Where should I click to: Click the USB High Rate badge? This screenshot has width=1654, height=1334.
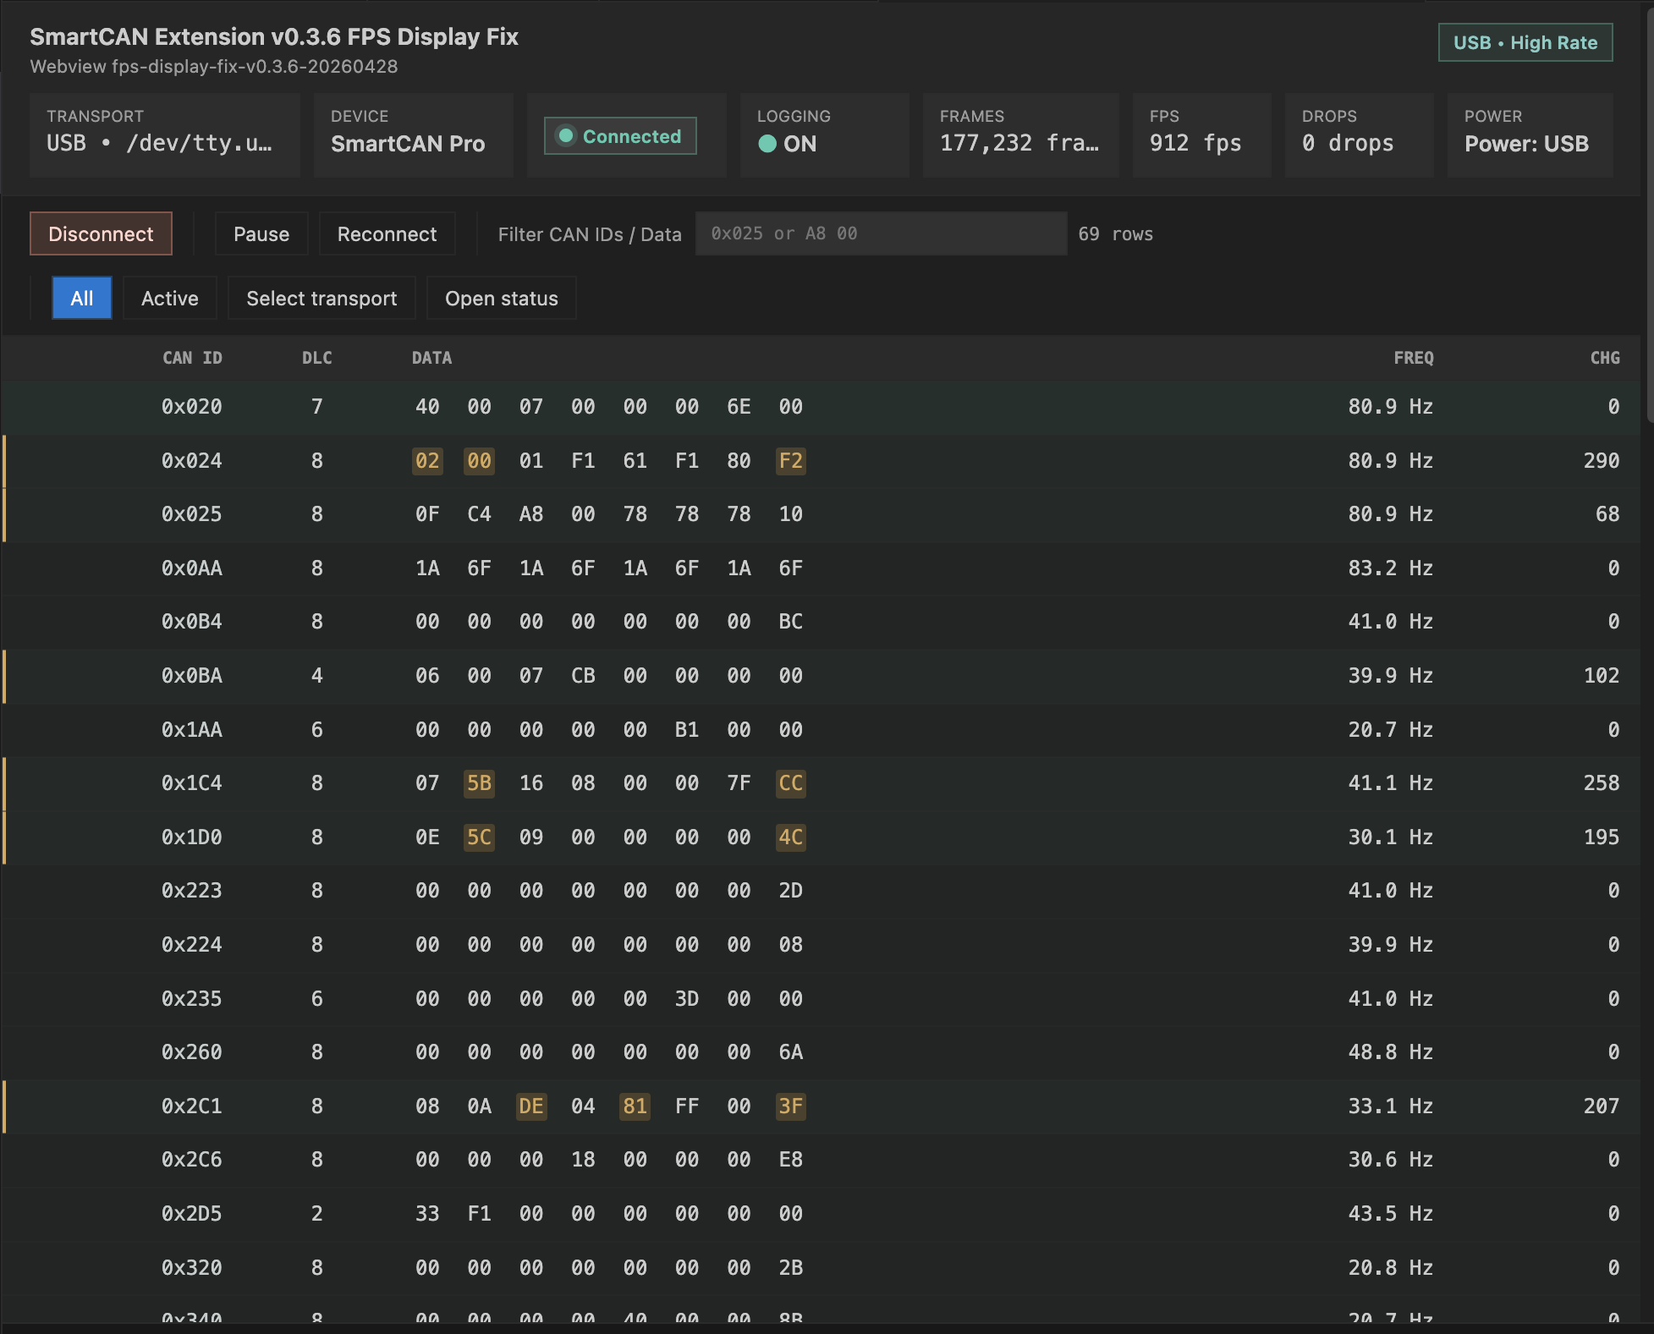(x=1525, y=42)
